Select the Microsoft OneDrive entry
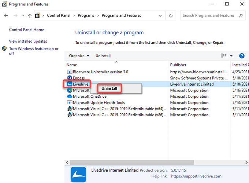Viewport: 249px width, 183px height. pos(90,96)
